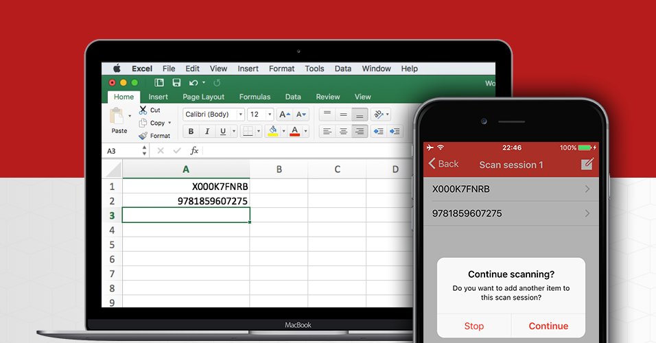Screen dimensions: 656x343
Task: Open the undo history dropdown arrow
Action: coord(204,83)
